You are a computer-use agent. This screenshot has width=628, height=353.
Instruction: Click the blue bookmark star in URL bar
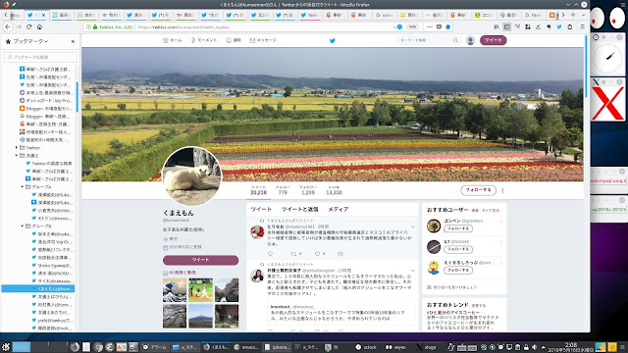[x=448, y=26]
